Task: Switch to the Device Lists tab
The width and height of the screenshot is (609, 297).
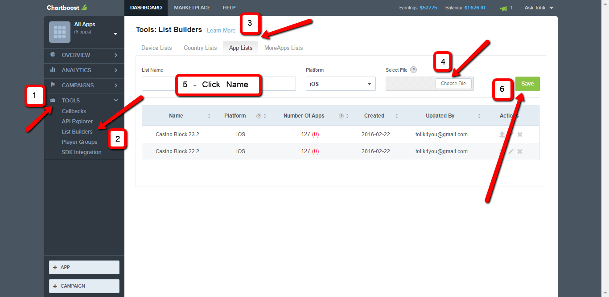Action: click(156, 48)
